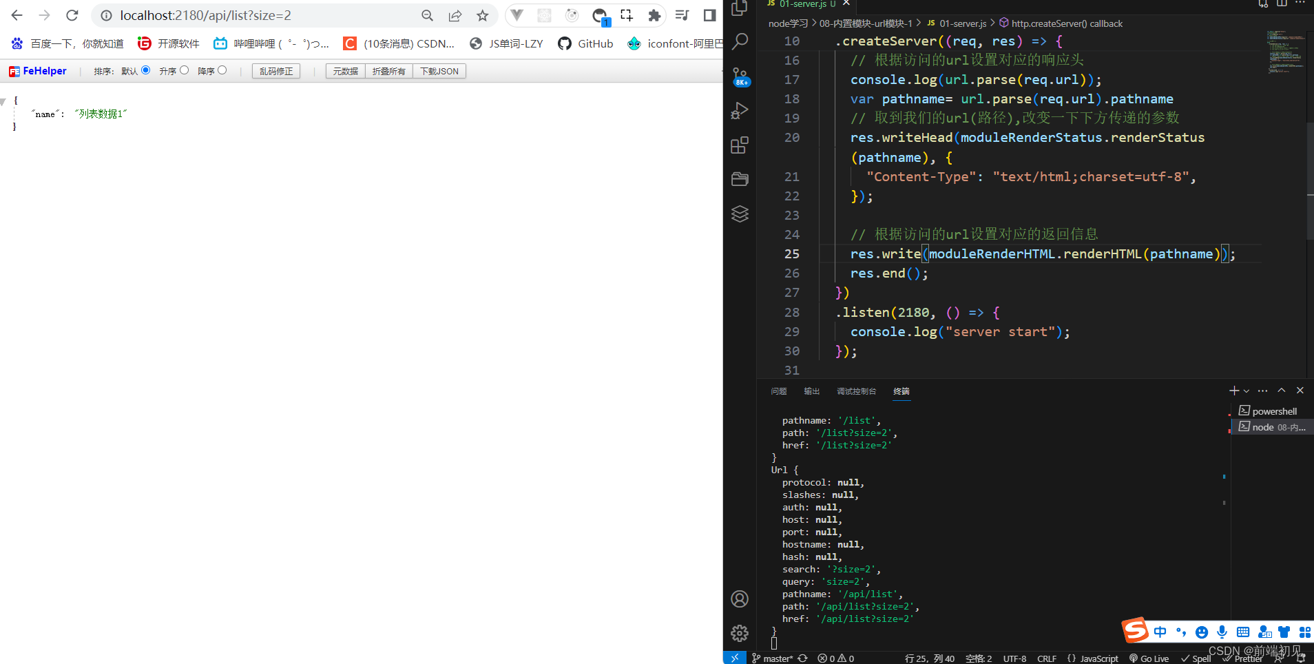Open VS Code Search view
The height and width of the screenshot is (664, 1314).
740,41
